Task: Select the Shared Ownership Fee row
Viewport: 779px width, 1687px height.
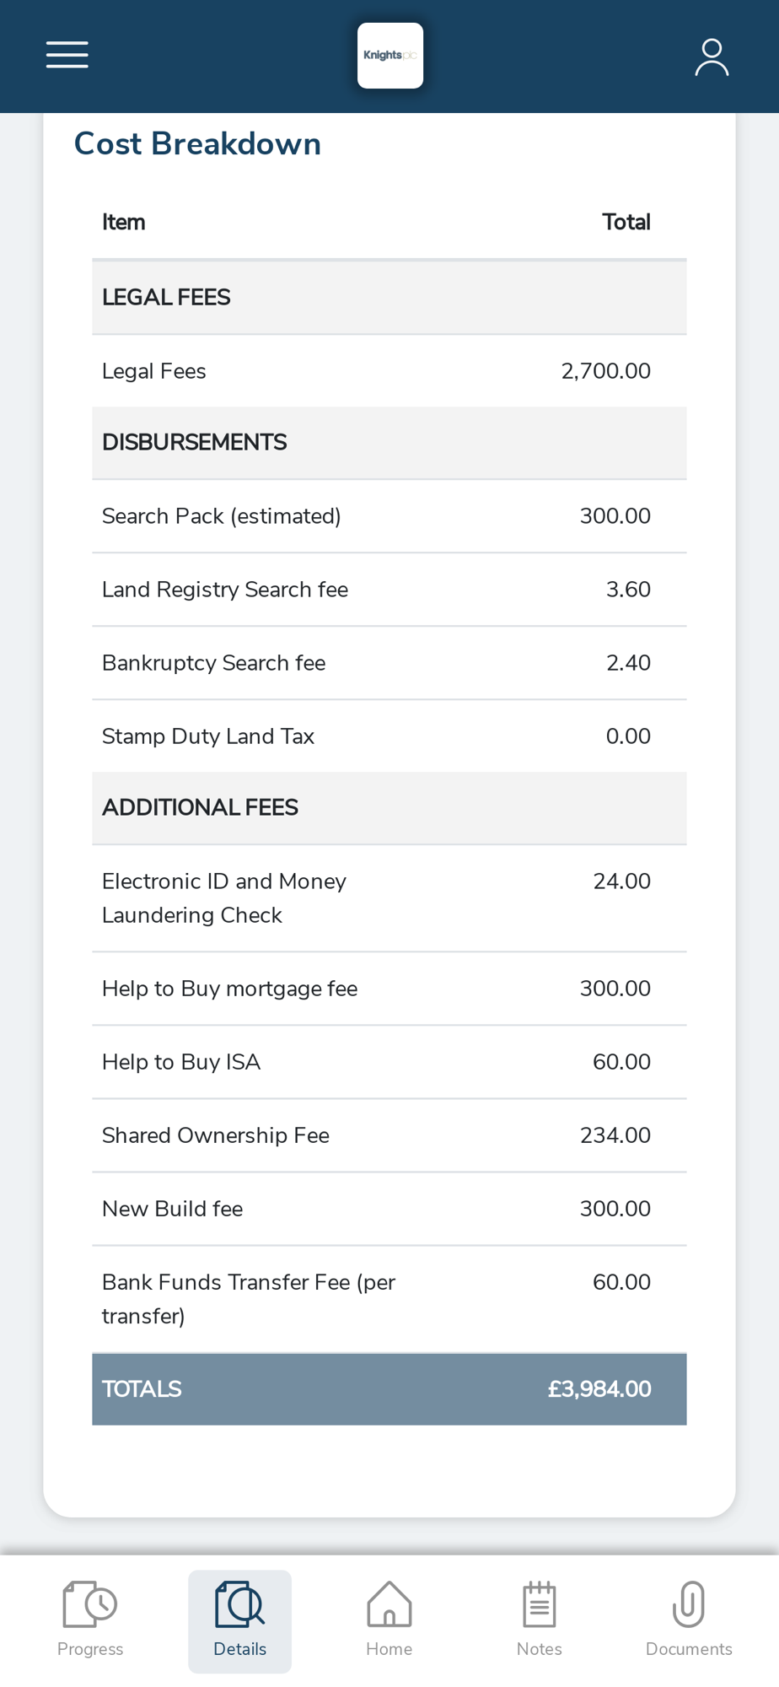Action: 389,1135
